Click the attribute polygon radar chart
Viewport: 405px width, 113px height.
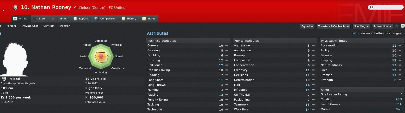101,56
